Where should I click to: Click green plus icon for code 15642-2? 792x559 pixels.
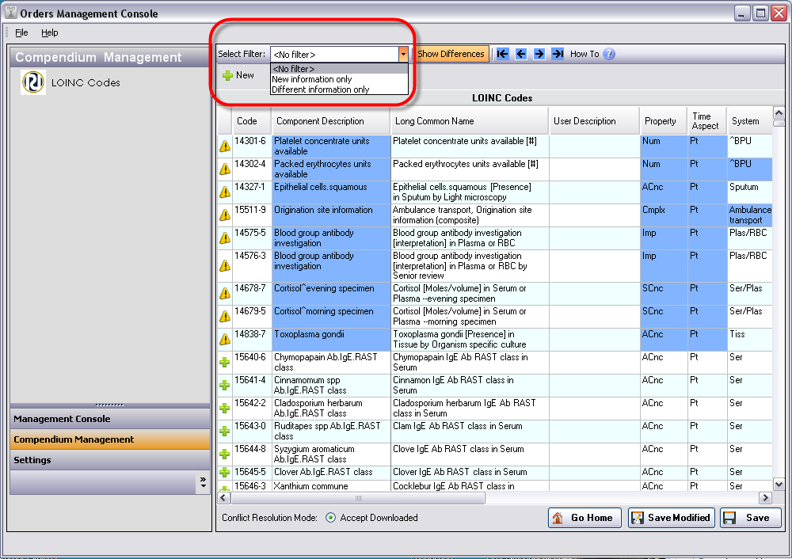point(225,408)
